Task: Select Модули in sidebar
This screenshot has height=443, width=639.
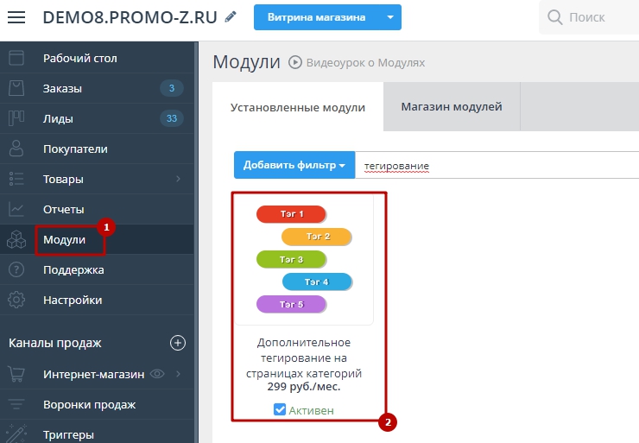Action: (65, 240)
